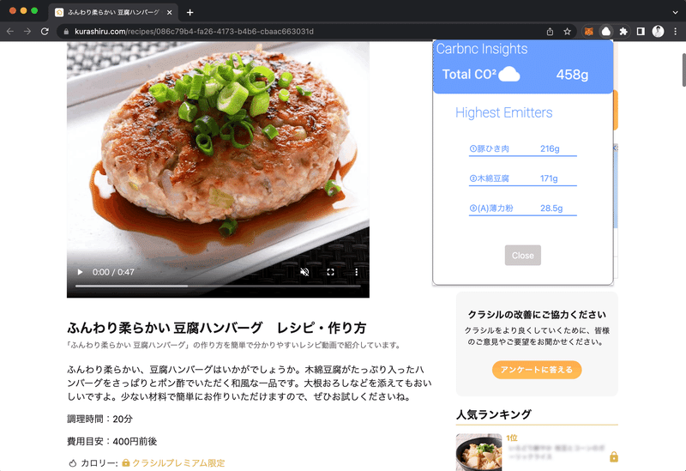Open the share page icon in the address bar
Screen dimensions: 686x471
550,32
